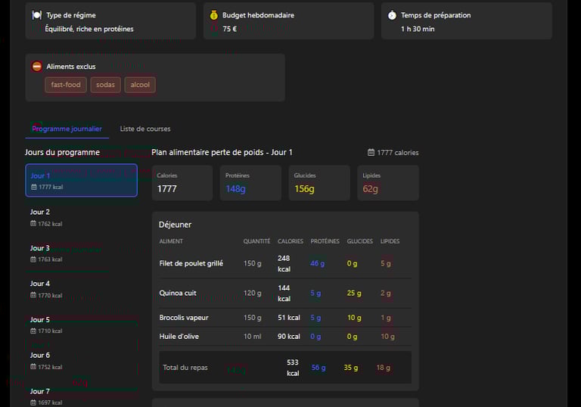Image resolution: width=581 pixels, height=407 pixels.
Task: Click the QUANTITÉ column header
Action: [x=256, y=241]
